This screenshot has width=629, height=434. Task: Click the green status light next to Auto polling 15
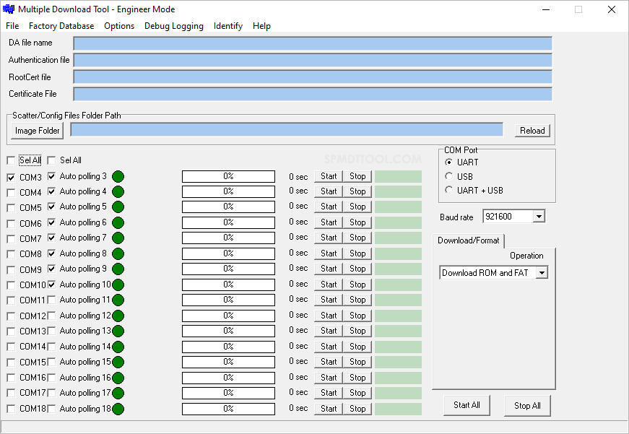point(118,363)
